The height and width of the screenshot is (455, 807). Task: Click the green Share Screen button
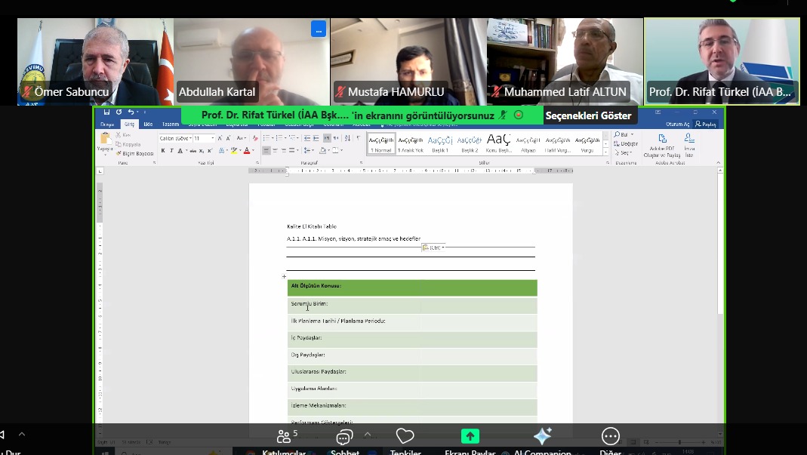pos(470,438)
